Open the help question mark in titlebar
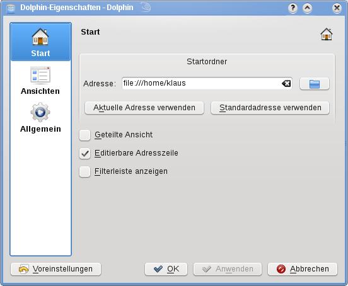The height and width of the screenshot is (286, 348). pyautogui.click(x=293, y=8)
